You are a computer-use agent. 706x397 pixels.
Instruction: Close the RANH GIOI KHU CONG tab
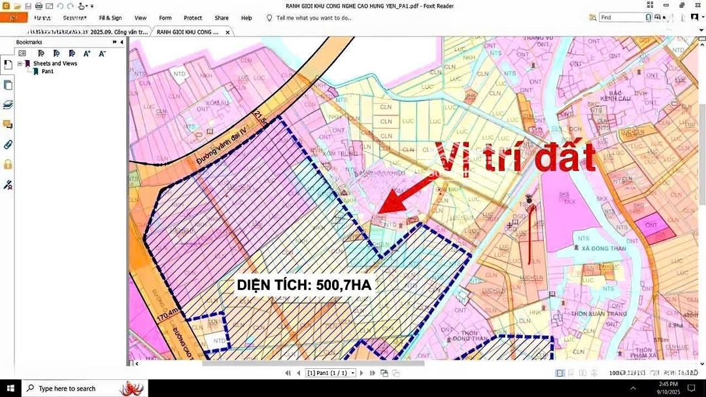(x=227, y=31)
